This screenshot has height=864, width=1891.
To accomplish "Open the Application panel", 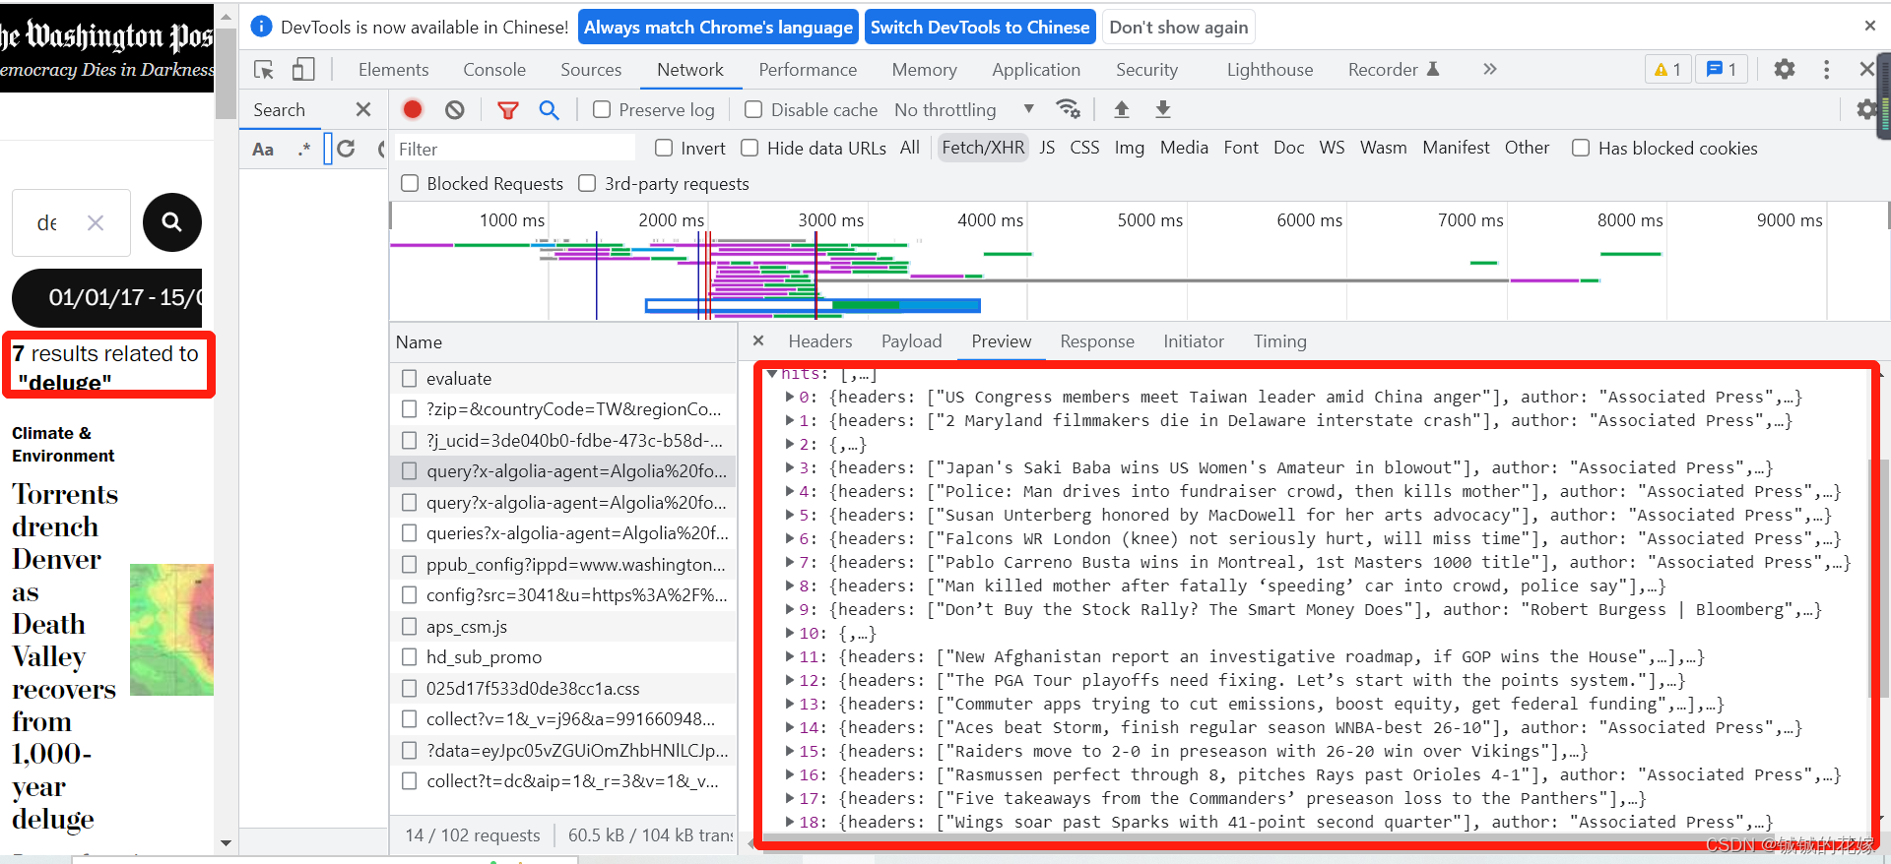I will point(1036,69).
